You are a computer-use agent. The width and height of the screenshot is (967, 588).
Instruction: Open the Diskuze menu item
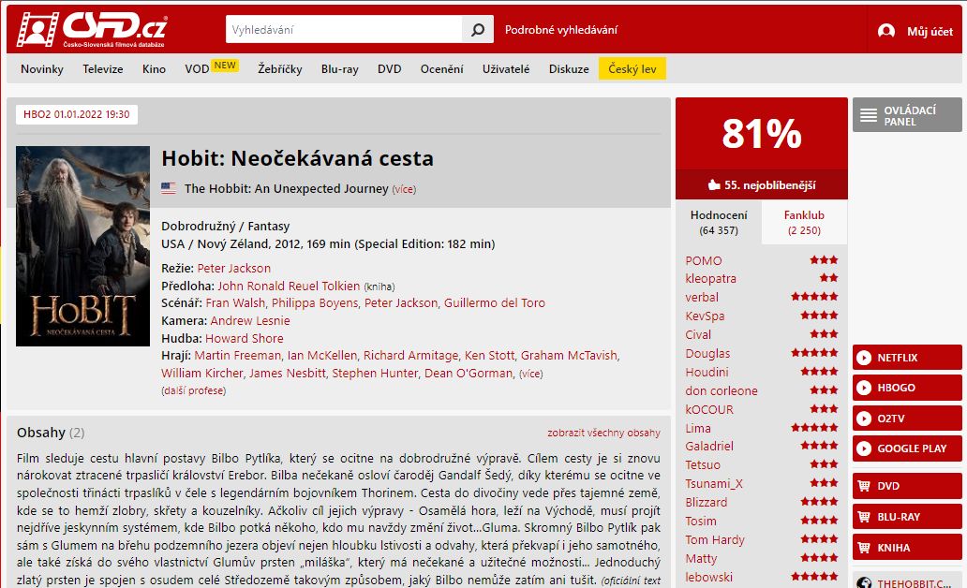pos(569,69)
